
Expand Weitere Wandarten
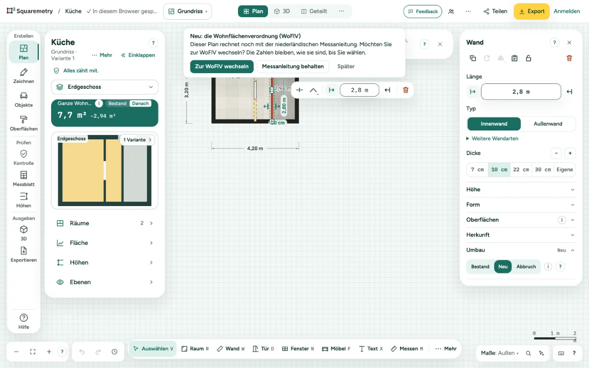(x=492, y=139)
